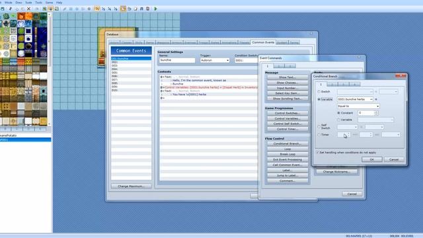
Task: Open the Game menu
Action: [x=49, y=3]
